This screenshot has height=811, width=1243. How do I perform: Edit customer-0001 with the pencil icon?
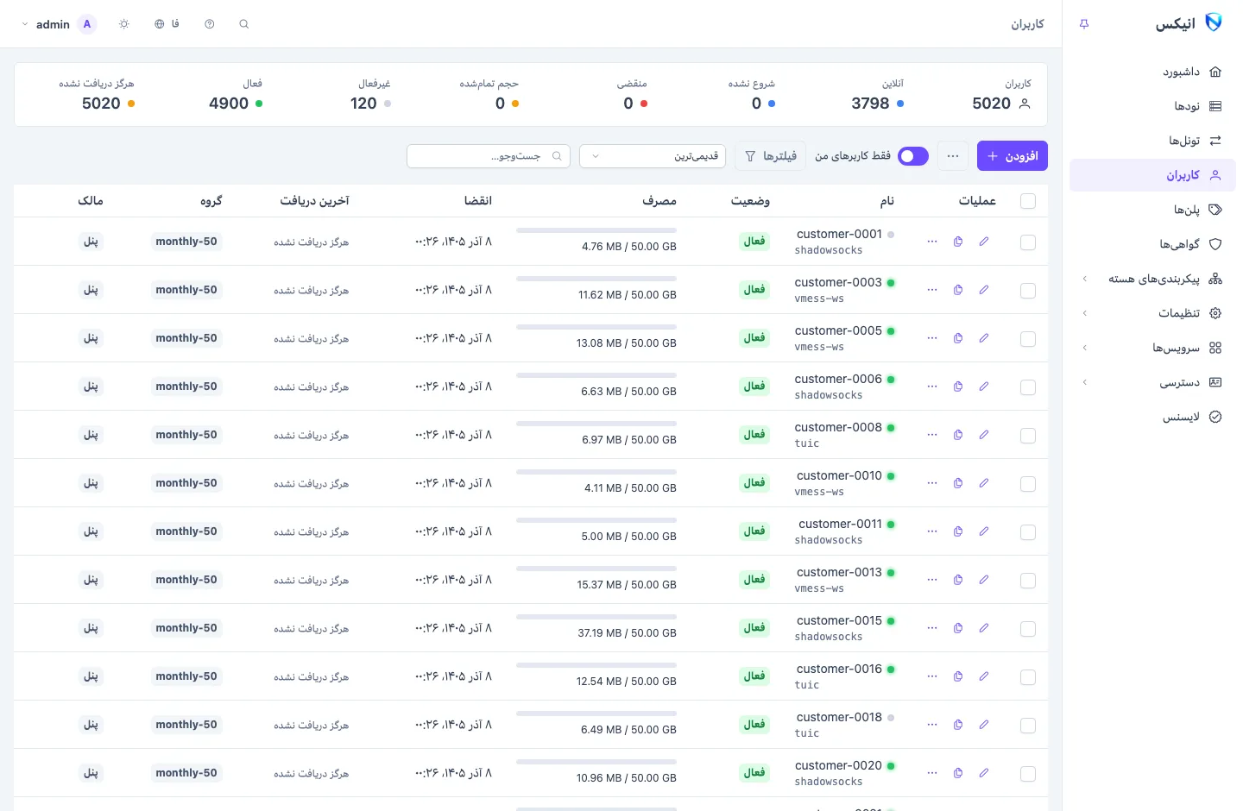[x=984, y=242]
